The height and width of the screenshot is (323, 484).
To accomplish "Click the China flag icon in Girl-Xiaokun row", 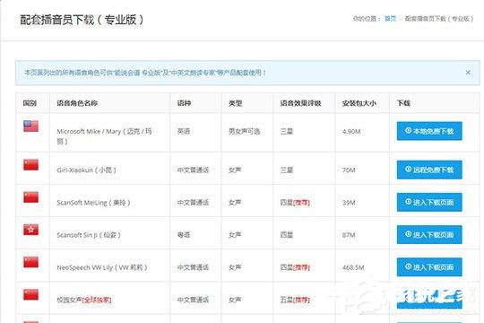I will pos(30,165).
